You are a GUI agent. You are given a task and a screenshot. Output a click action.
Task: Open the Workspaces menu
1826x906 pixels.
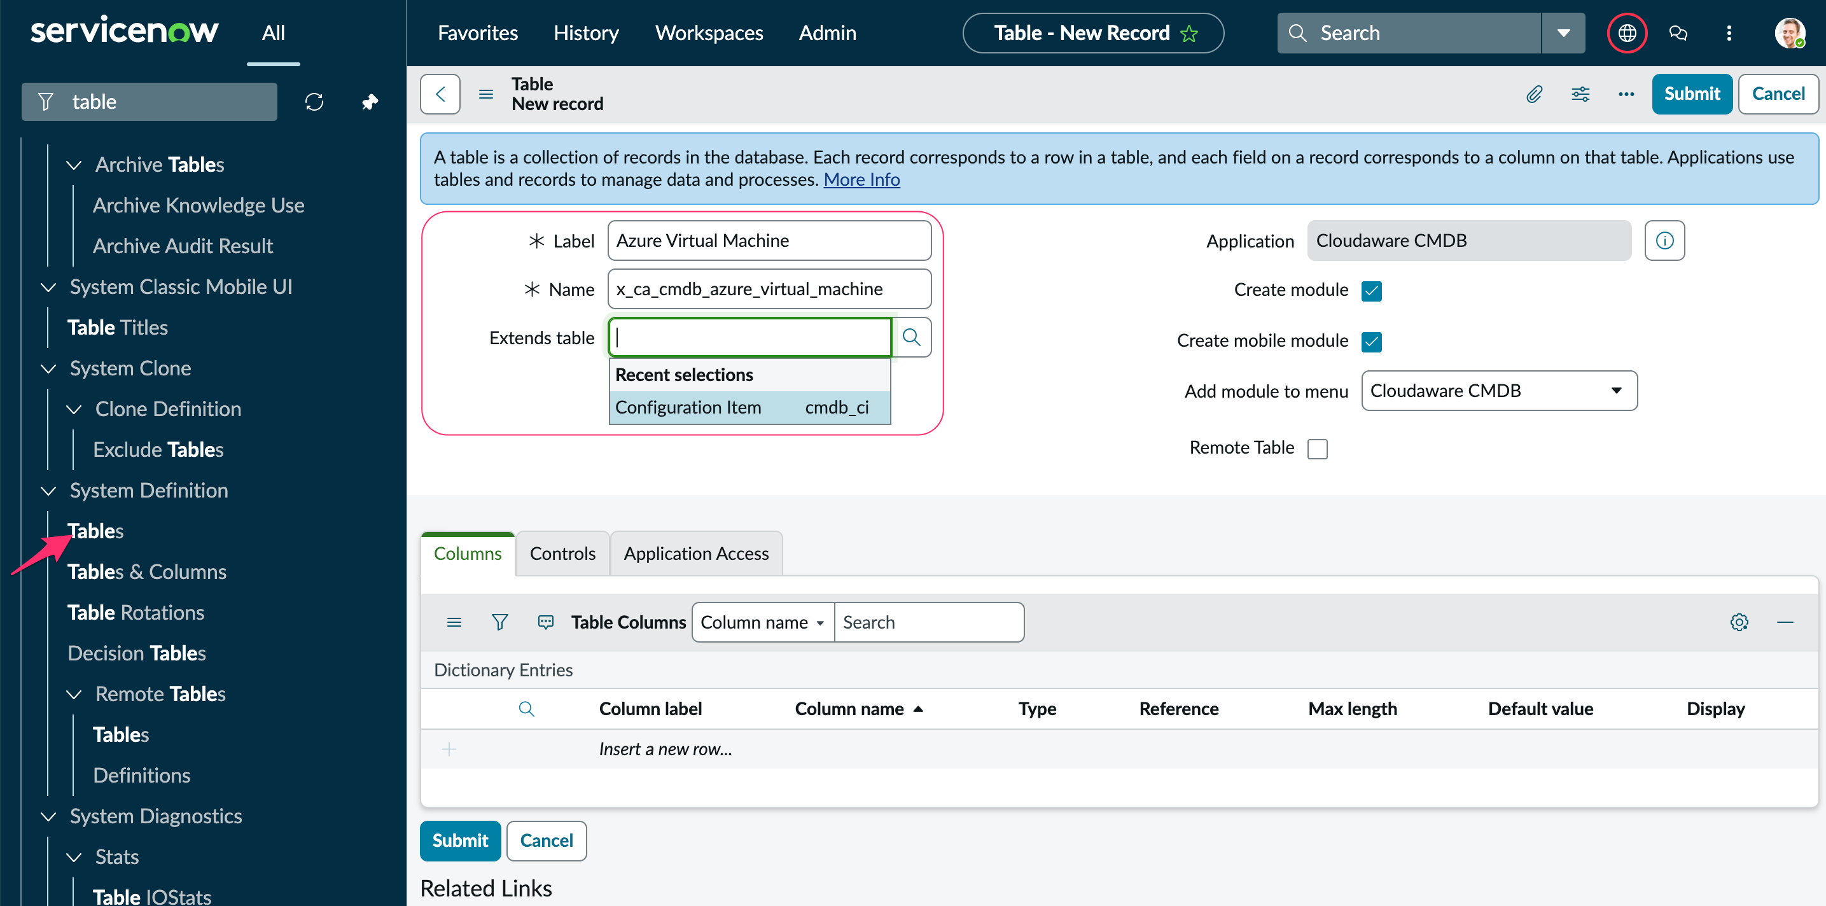[708, 32]
